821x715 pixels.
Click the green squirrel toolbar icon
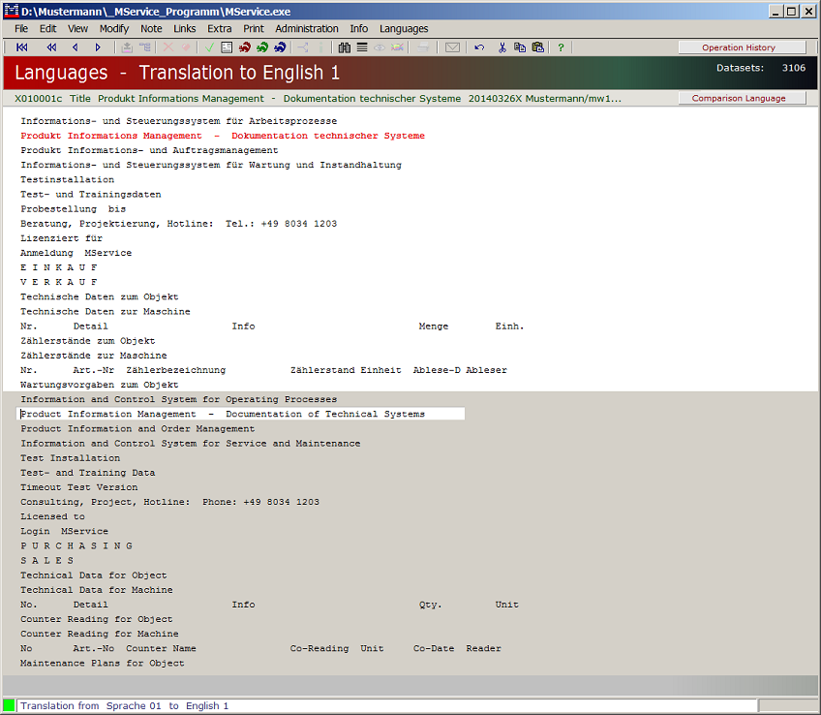coord(262,47)
